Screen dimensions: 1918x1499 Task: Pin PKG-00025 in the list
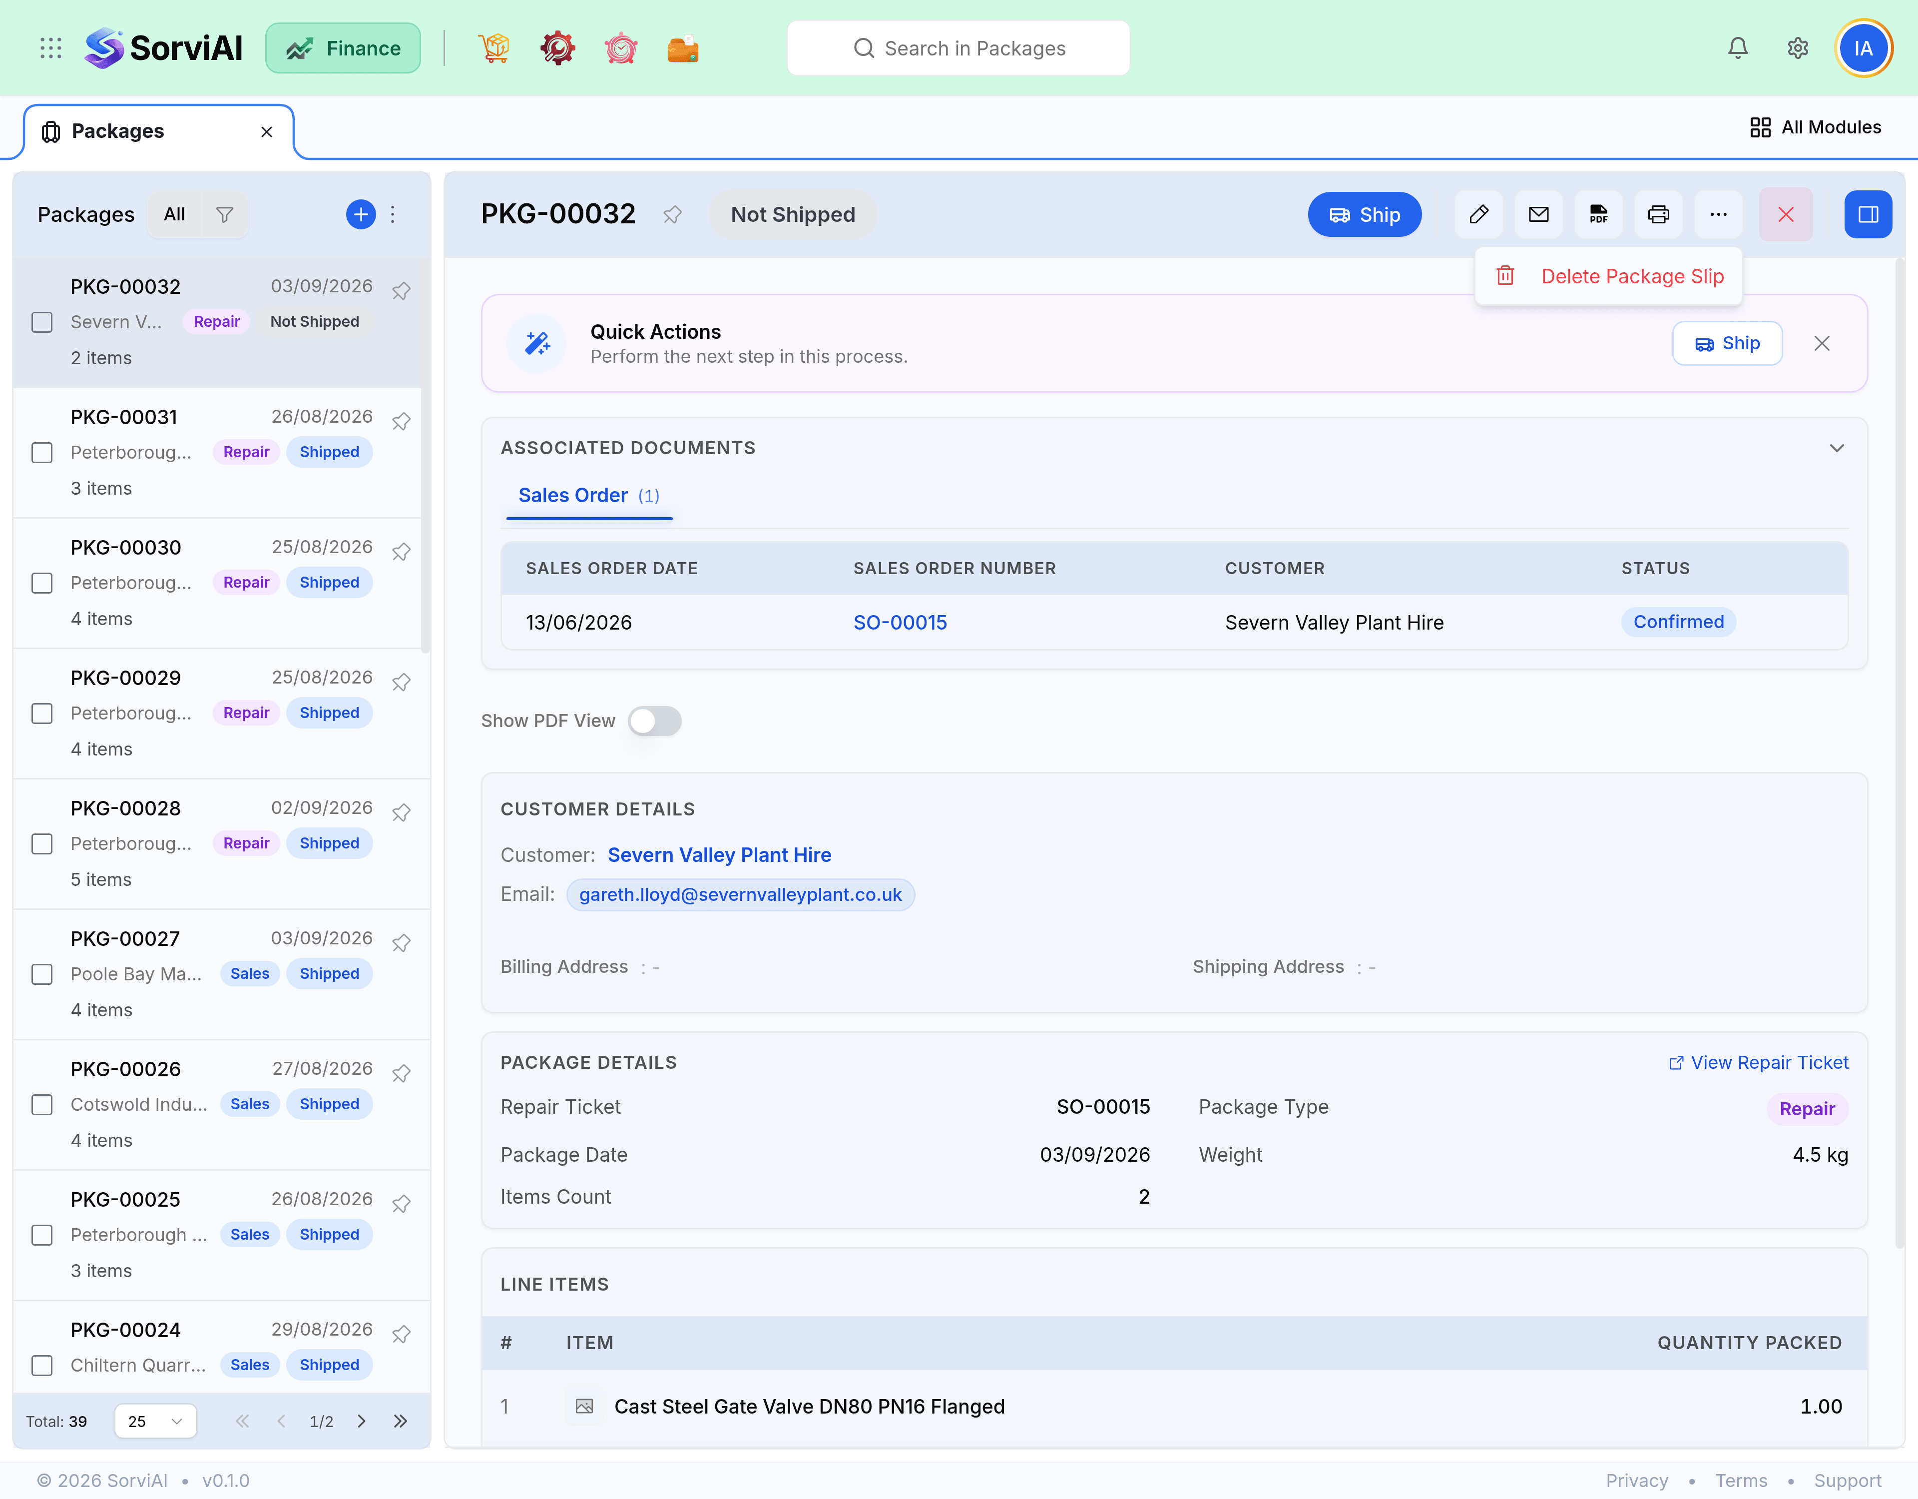point(402,1204)
